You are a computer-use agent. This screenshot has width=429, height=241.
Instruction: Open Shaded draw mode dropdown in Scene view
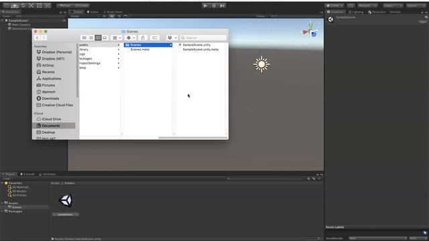(x=84, y=16)
